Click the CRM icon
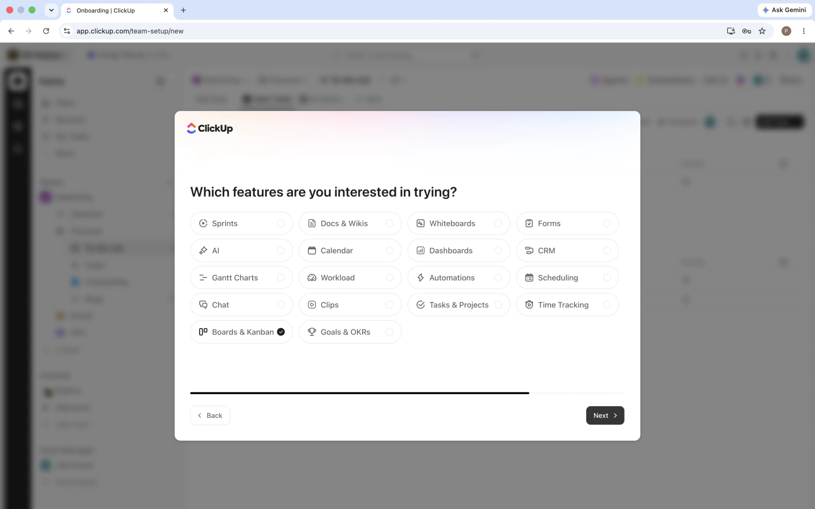 click(529, 250)
